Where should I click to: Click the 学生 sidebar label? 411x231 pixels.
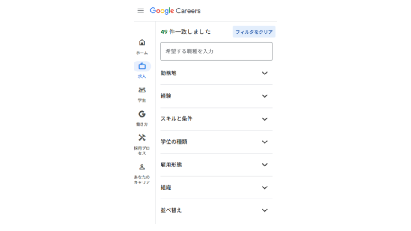[142, 100]
